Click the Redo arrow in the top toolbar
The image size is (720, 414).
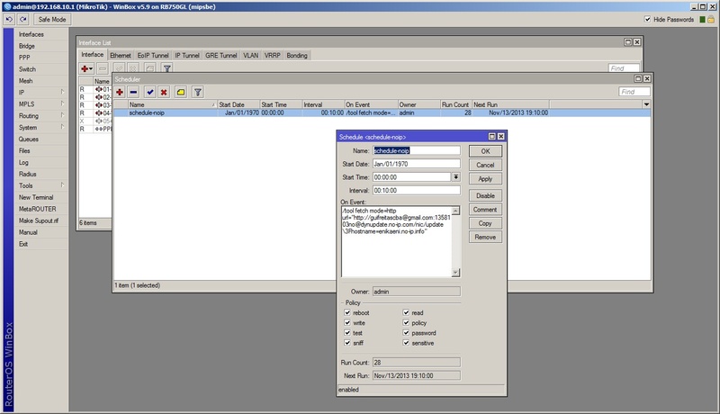pyautogui.click(x=22, y=19)
